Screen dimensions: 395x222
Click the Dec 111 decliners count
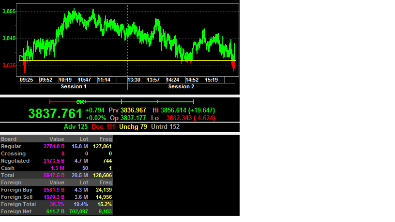pos(103,127)
